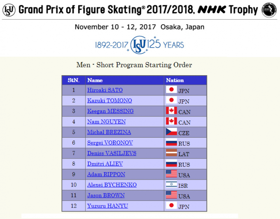
Task: Open Kazuki TOMONO's profile link
Action: click(x=110, y=101)
